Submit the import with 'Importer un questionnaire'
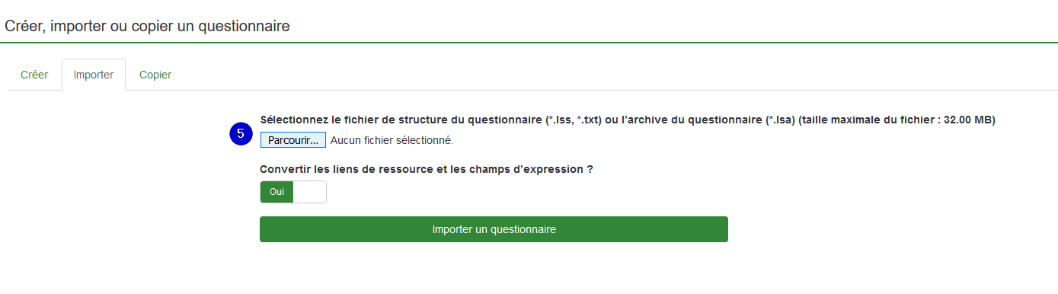This screenshot has width=1058, height=294. [x=494, y=229]
